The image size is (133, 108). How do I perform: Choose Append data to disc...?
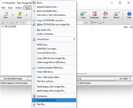pos(54,7)
